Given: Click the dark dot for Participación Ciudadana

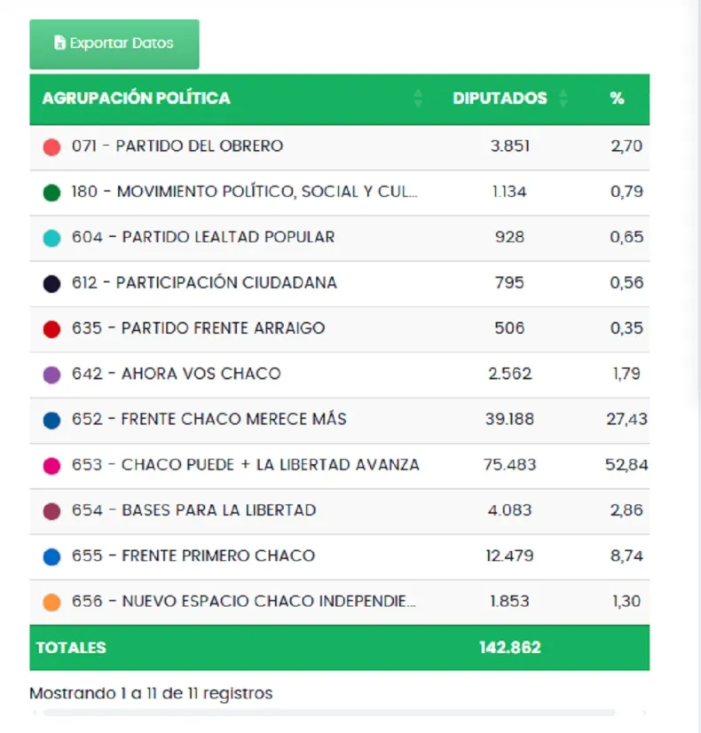Looking at the screenshot, I should coord(51,283).
